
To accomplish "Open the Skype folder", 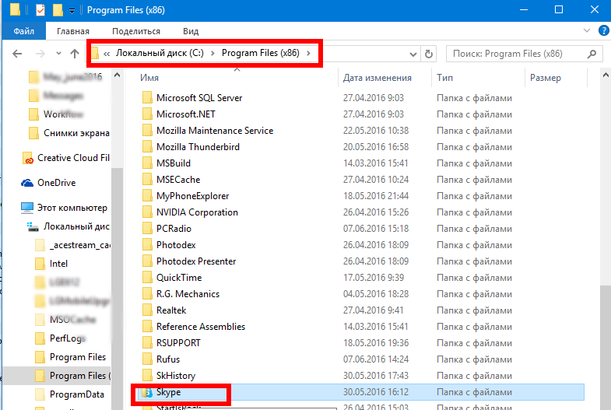I will pyautogui.click(x=168, y=393).
